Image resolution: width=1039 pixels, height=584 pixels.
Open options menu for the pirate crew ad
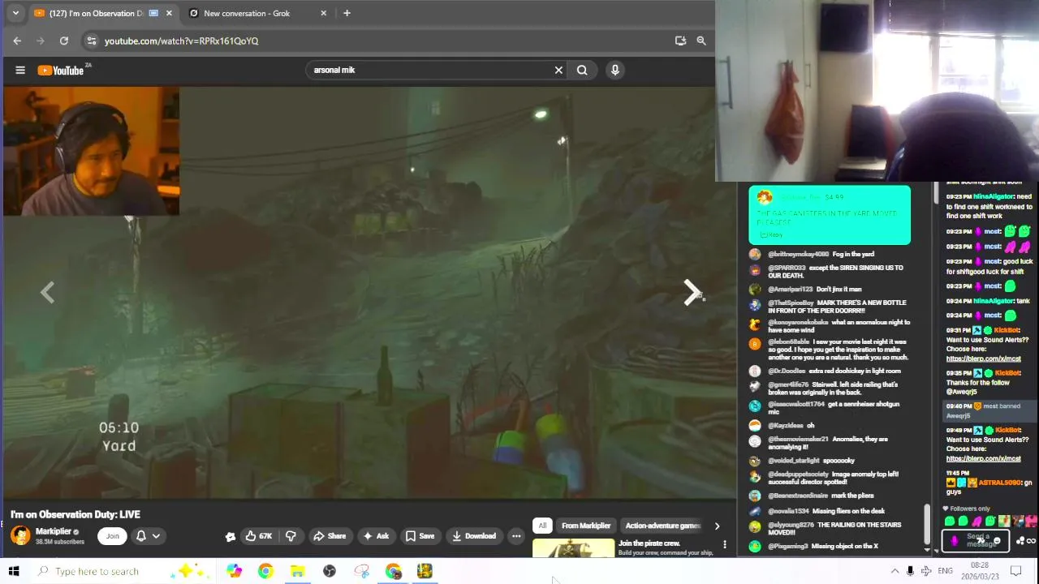tap(725, 545)
